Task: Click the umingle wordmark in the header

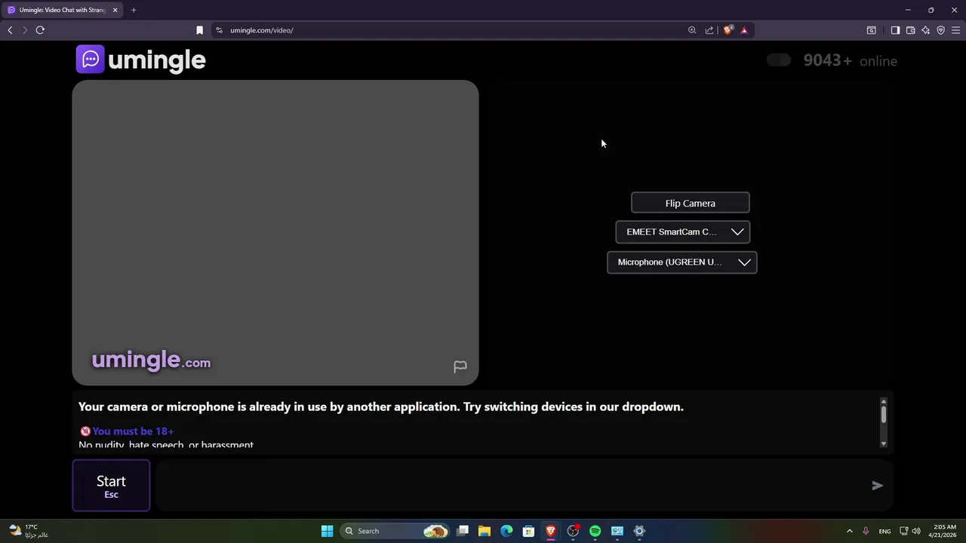Action: click(x=157, y=60)
